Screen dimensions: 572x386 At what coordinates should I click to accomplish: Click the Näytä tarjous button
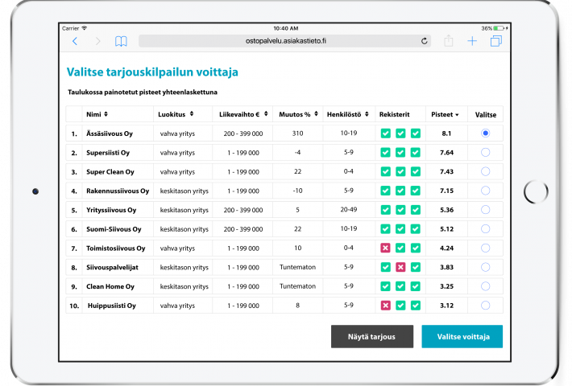[371, 336]
